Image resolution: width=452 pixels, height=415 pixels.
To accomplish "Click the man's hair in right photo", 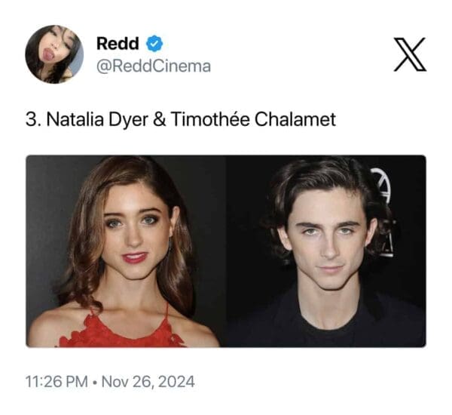I will [325, 177].
